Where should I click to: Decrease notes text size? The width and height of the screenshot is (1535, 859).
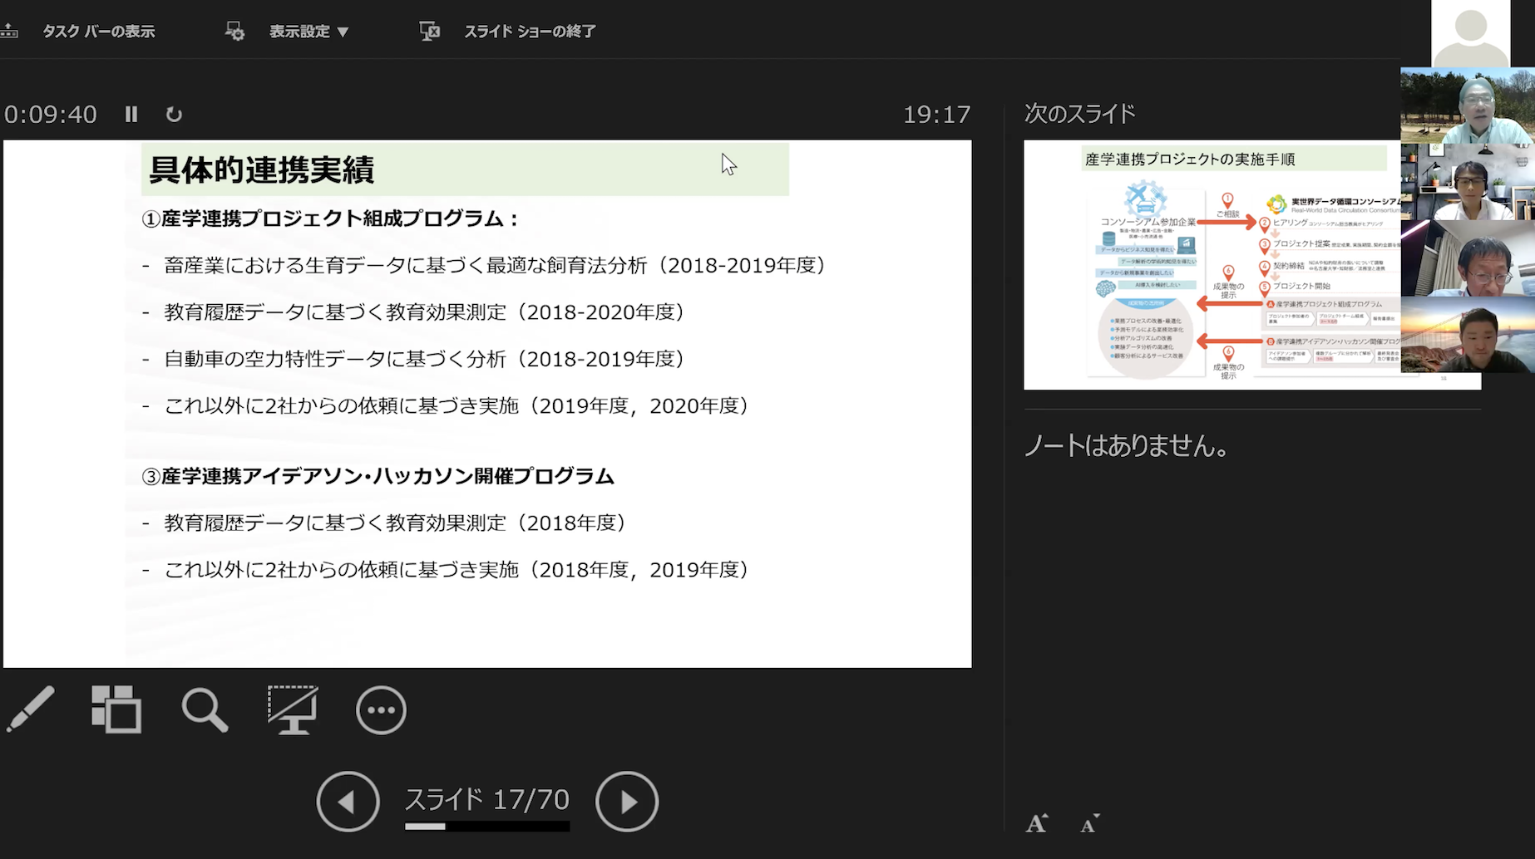coord(1090,823)
